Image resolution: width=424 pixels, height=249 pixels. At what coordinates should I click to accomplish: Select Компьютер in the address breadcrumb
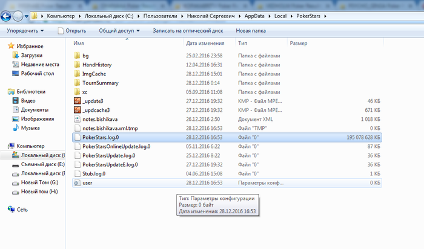[x=61, y=16]
